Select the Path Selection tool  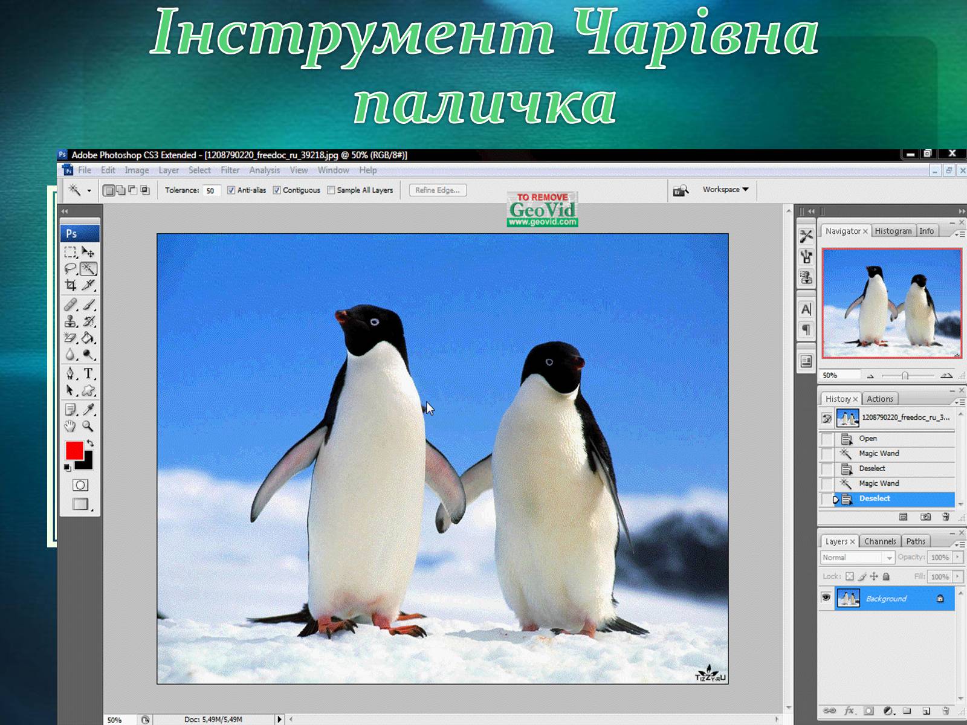tap(71, 390)
